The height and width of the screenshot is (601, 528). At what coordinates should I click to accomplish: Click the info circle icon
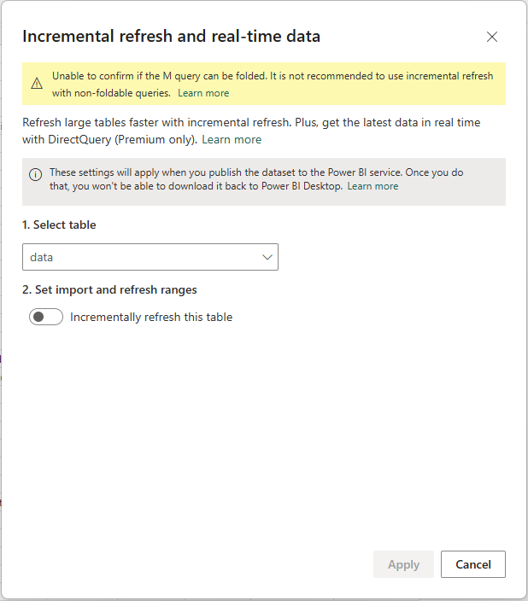point(36,174)
